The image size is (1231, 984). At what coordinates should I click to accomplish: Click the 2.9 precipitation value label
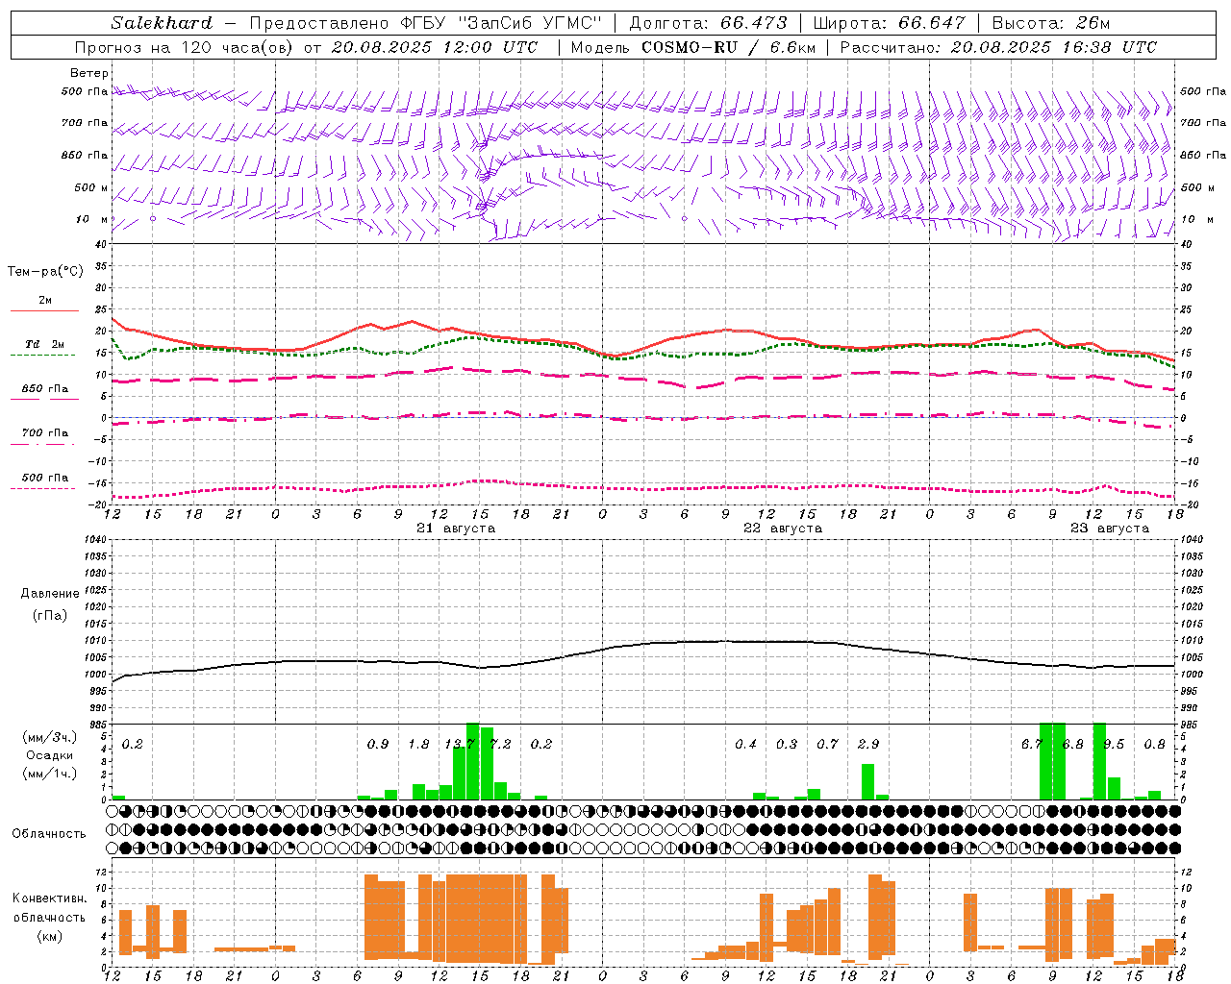[868, 744]
